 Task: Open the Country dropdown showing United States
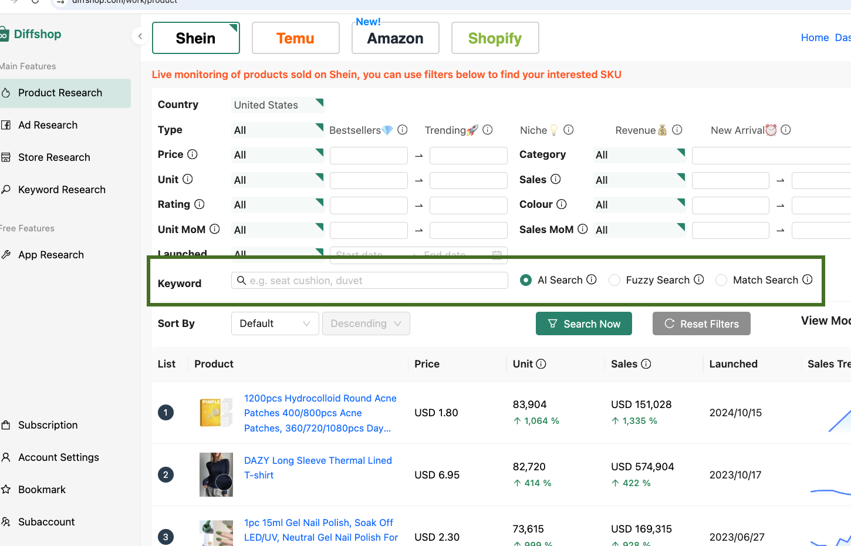(x=278, y=105)
